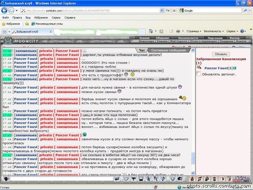Open the blue Help icon
Image resolution: width=253 pixels, height=190 pixels.
[x=242, y=31]
